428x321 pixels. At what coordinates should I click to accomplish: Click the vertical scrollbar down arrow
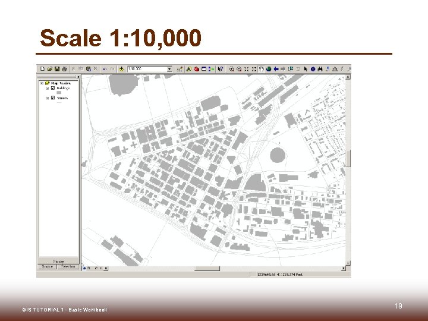pos(348,263)
